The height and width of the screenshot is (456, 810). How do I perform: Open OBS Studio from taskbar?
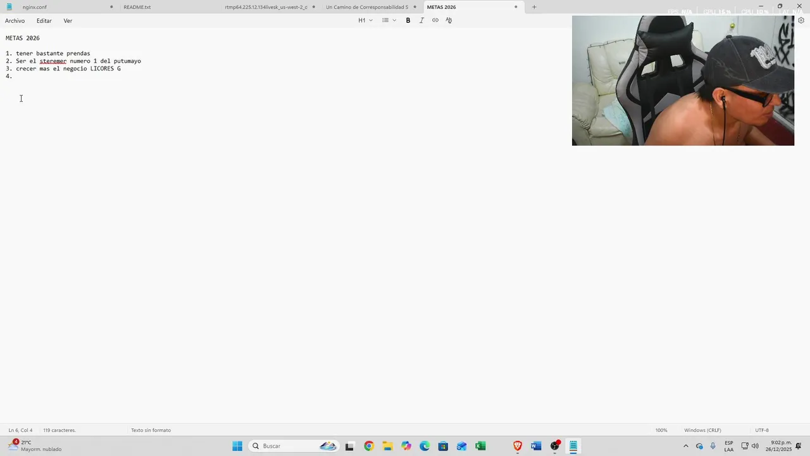coord(555,446)
